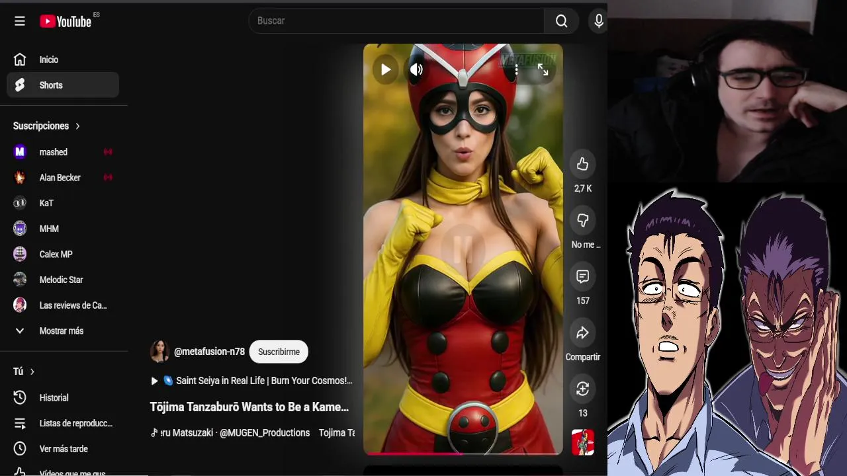Open @metafusion-n78 channel link
Viewport: 847px width, 476px height.
(x=209, y=352)
